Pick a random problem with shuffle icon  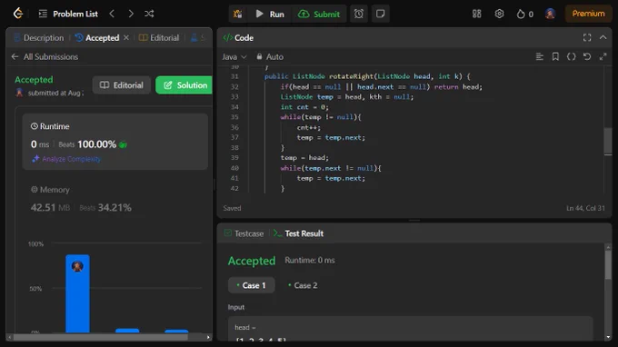149,14
